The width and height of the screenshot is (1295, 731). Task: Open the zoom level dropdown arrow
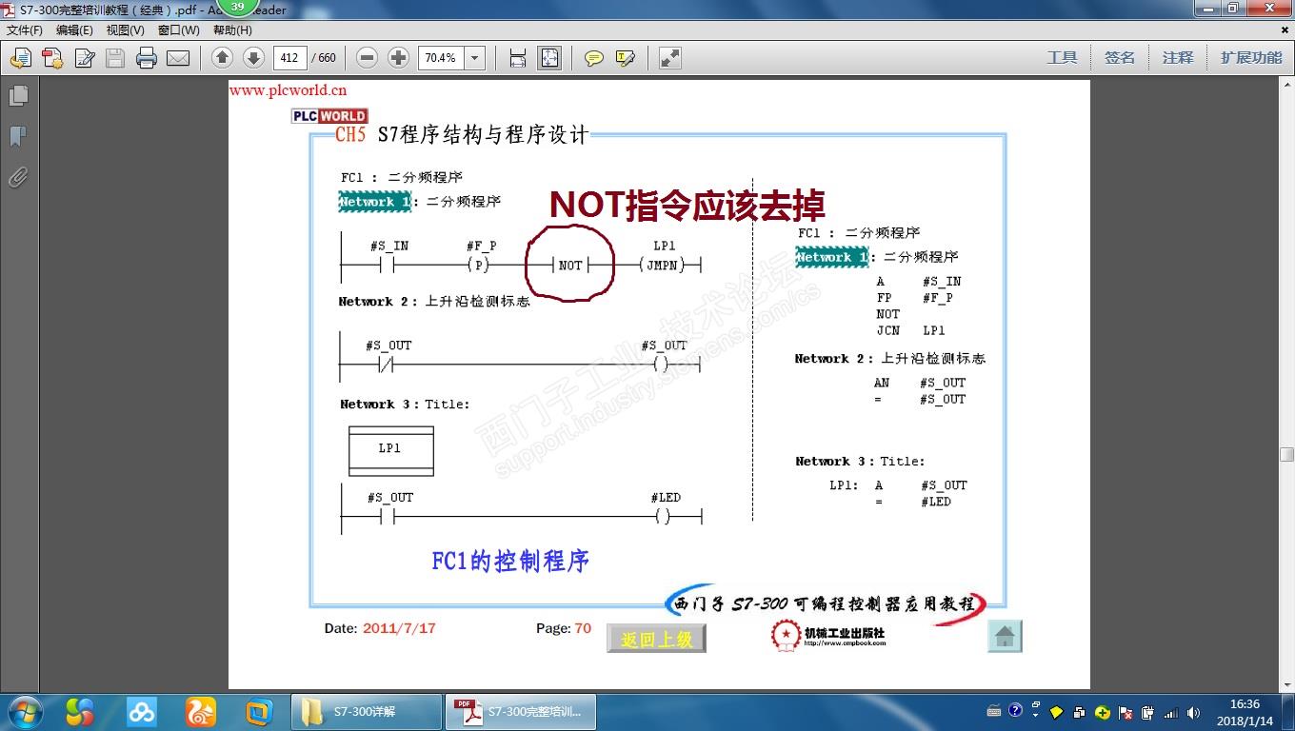point(474,58)
